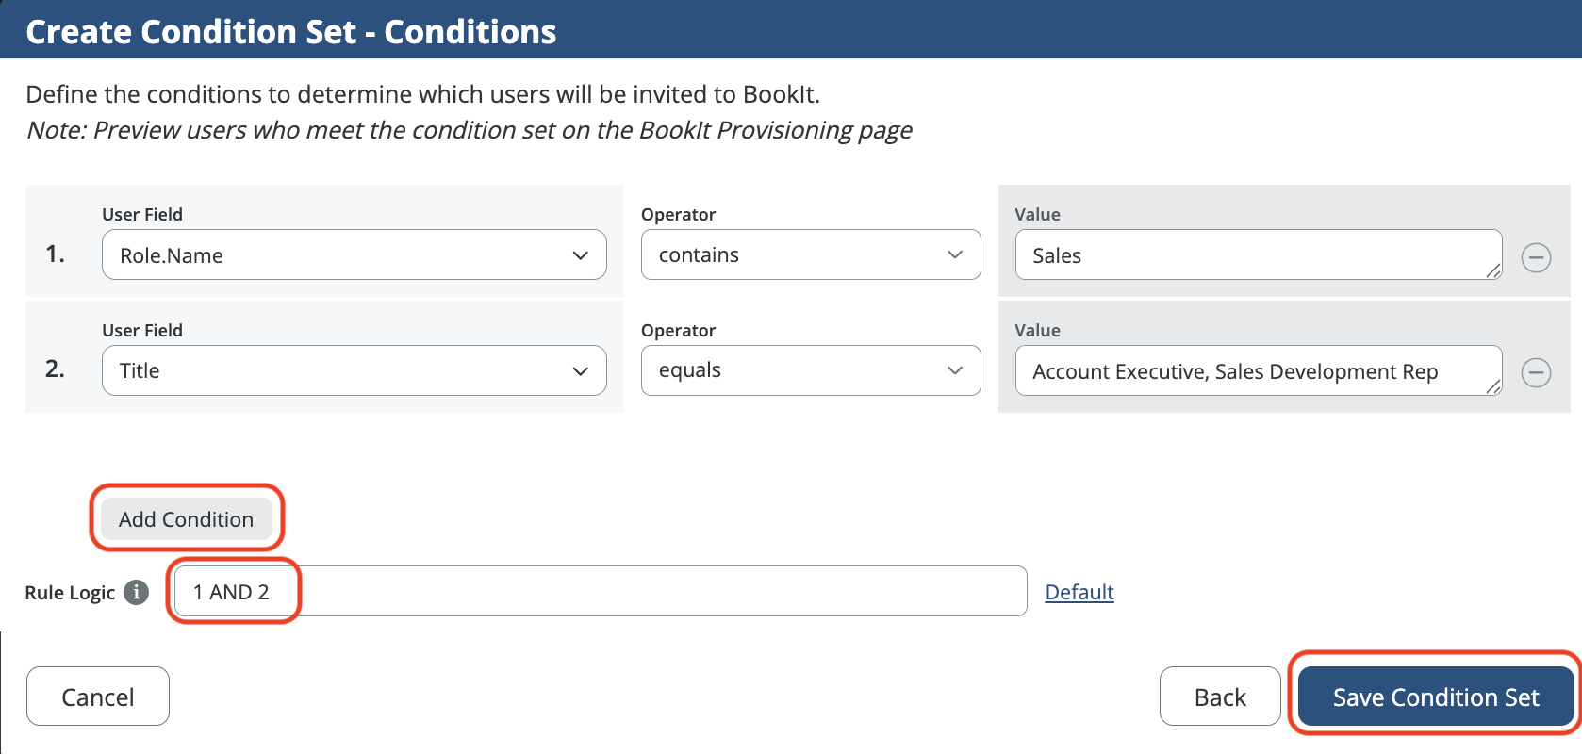Expand the Title user field dropdown
The image size is (1582, 754).
coord(354,370)
